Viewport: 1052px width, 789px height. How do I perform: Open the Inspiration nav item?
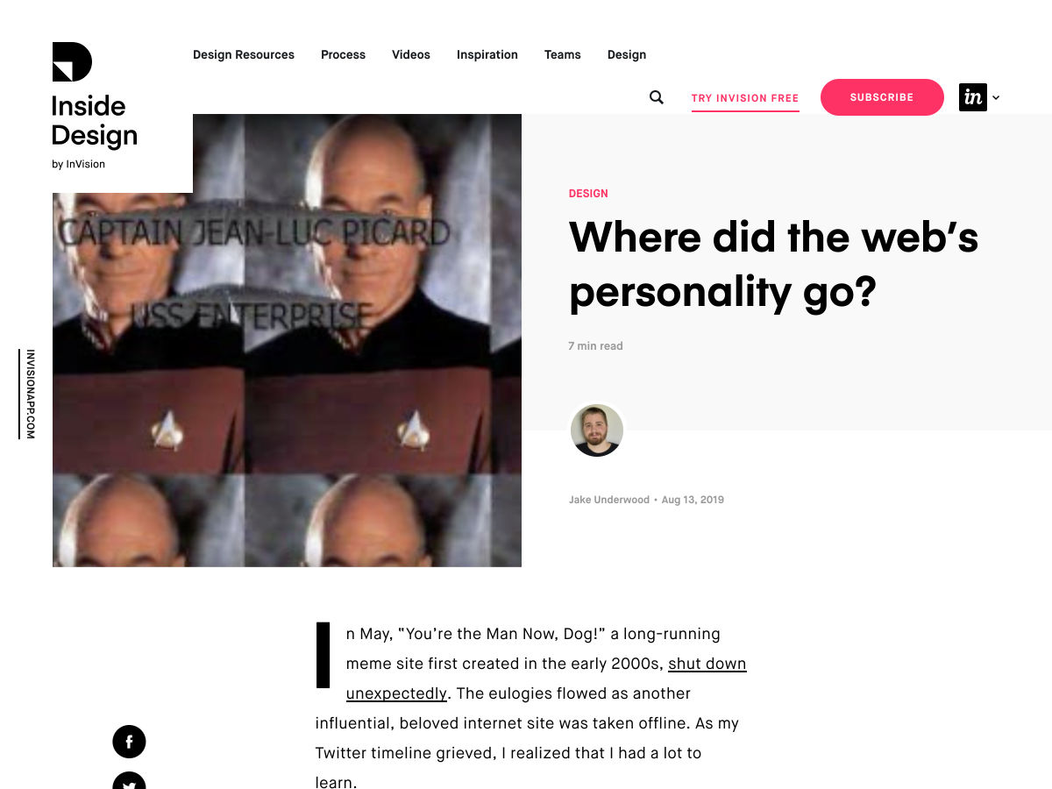point(487,54)
